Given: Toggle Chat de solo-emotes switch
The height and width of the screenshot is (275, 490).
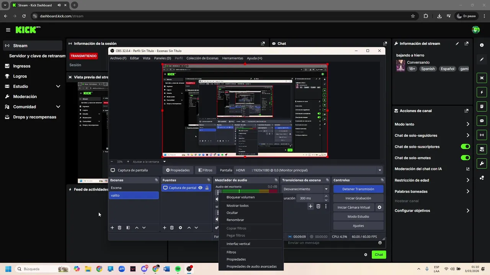Looking at the screenshot, I should tap(465, 158).
